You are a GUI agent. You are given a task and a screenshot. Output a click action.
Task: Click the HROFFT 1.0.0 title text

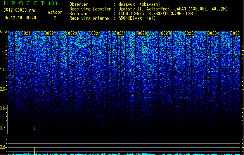(x=30, y=3)
